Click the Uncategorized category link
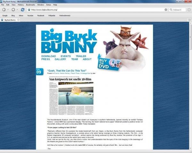The width and height of the screenshot is (192, 153). click(x=85, y=73)
